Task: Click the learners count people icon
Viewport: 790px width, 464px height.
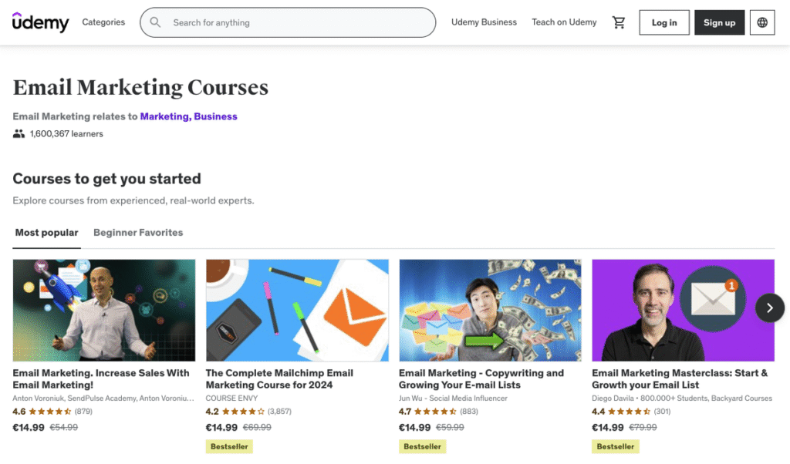Action: (x=19, y=133)
